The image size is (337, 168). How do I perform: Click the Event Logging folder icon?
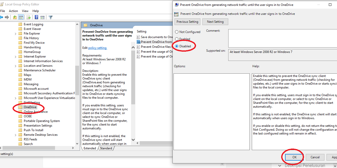click(20, 24)
